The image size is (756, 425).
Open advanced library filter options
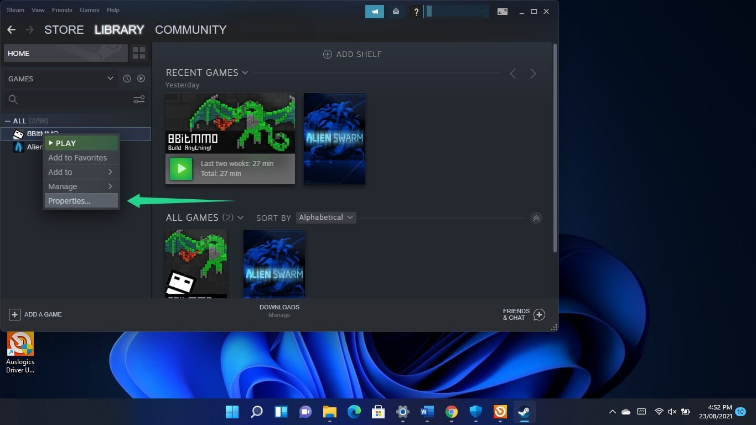pyautogui.click(x=139, y=100)
